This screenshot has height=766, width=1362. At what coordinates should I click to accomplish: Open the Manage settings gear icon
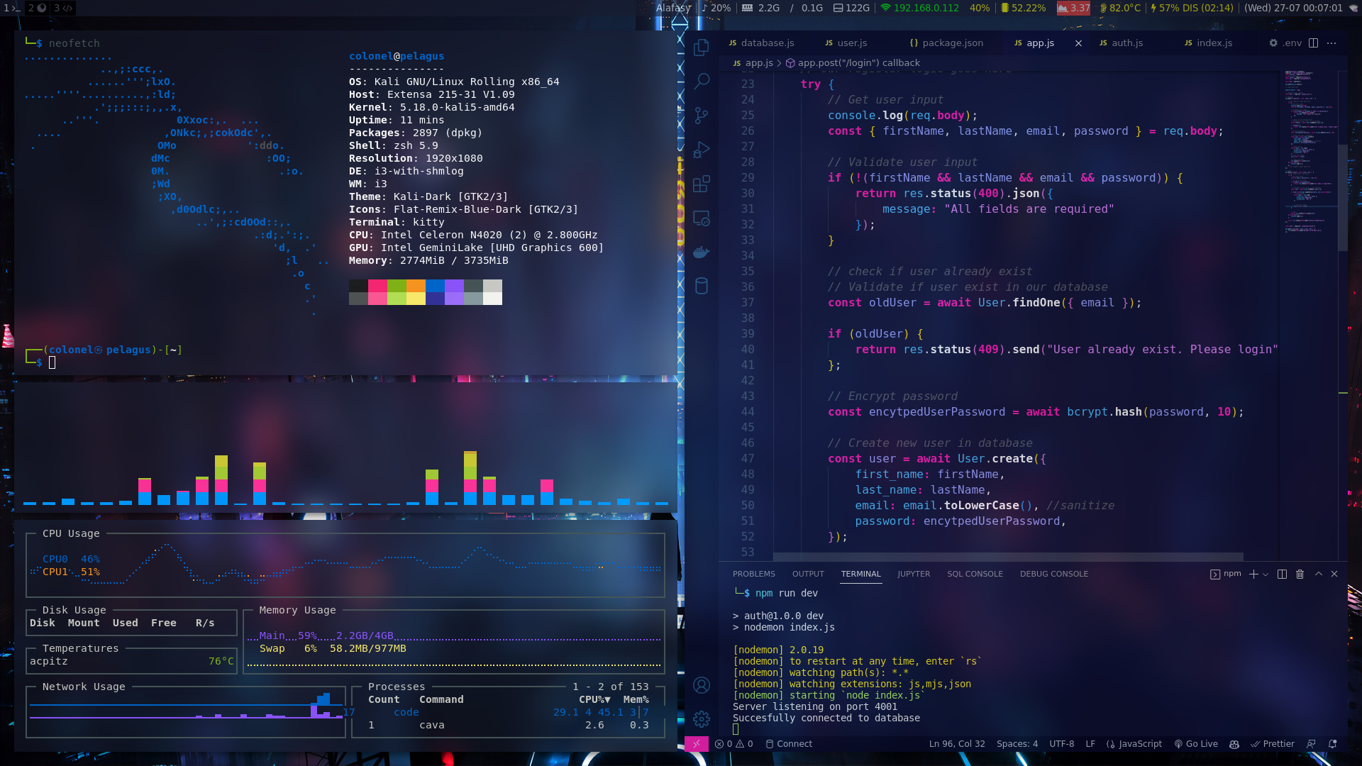(702, 718)
